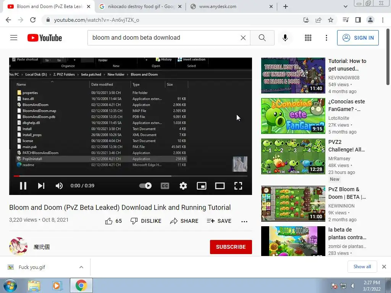Open the ¿Conocías este FanGame? video
The height and width of the screenshot is (293, 391).
coord(293,116)
